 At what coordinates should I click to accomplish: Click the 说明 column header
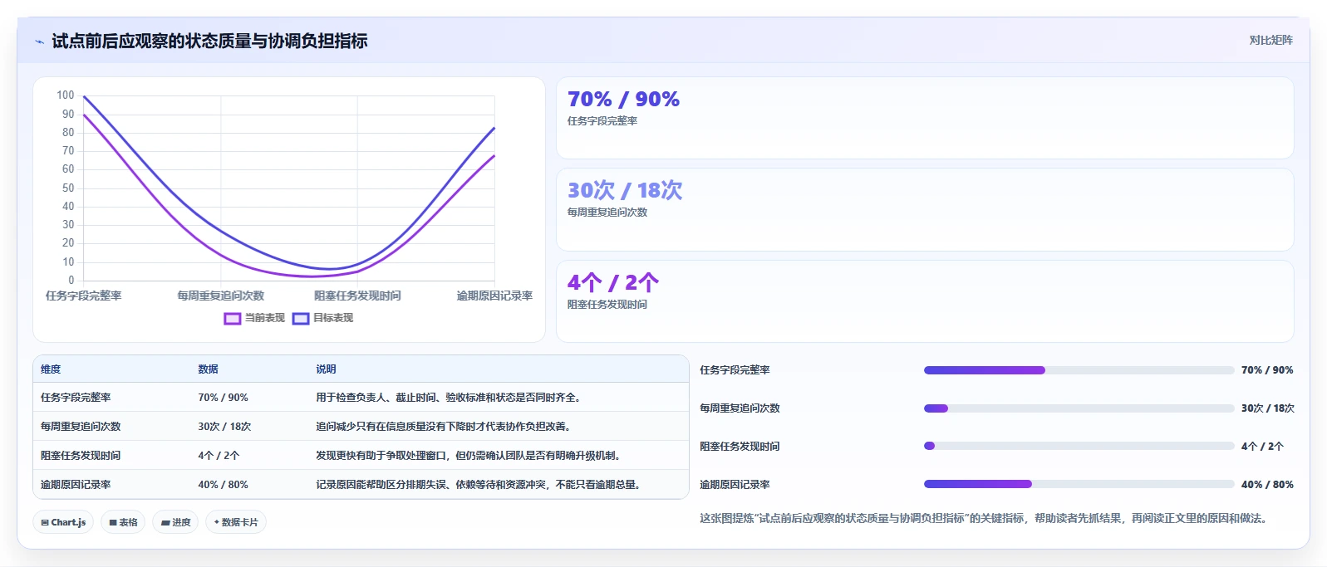point(326,369)
